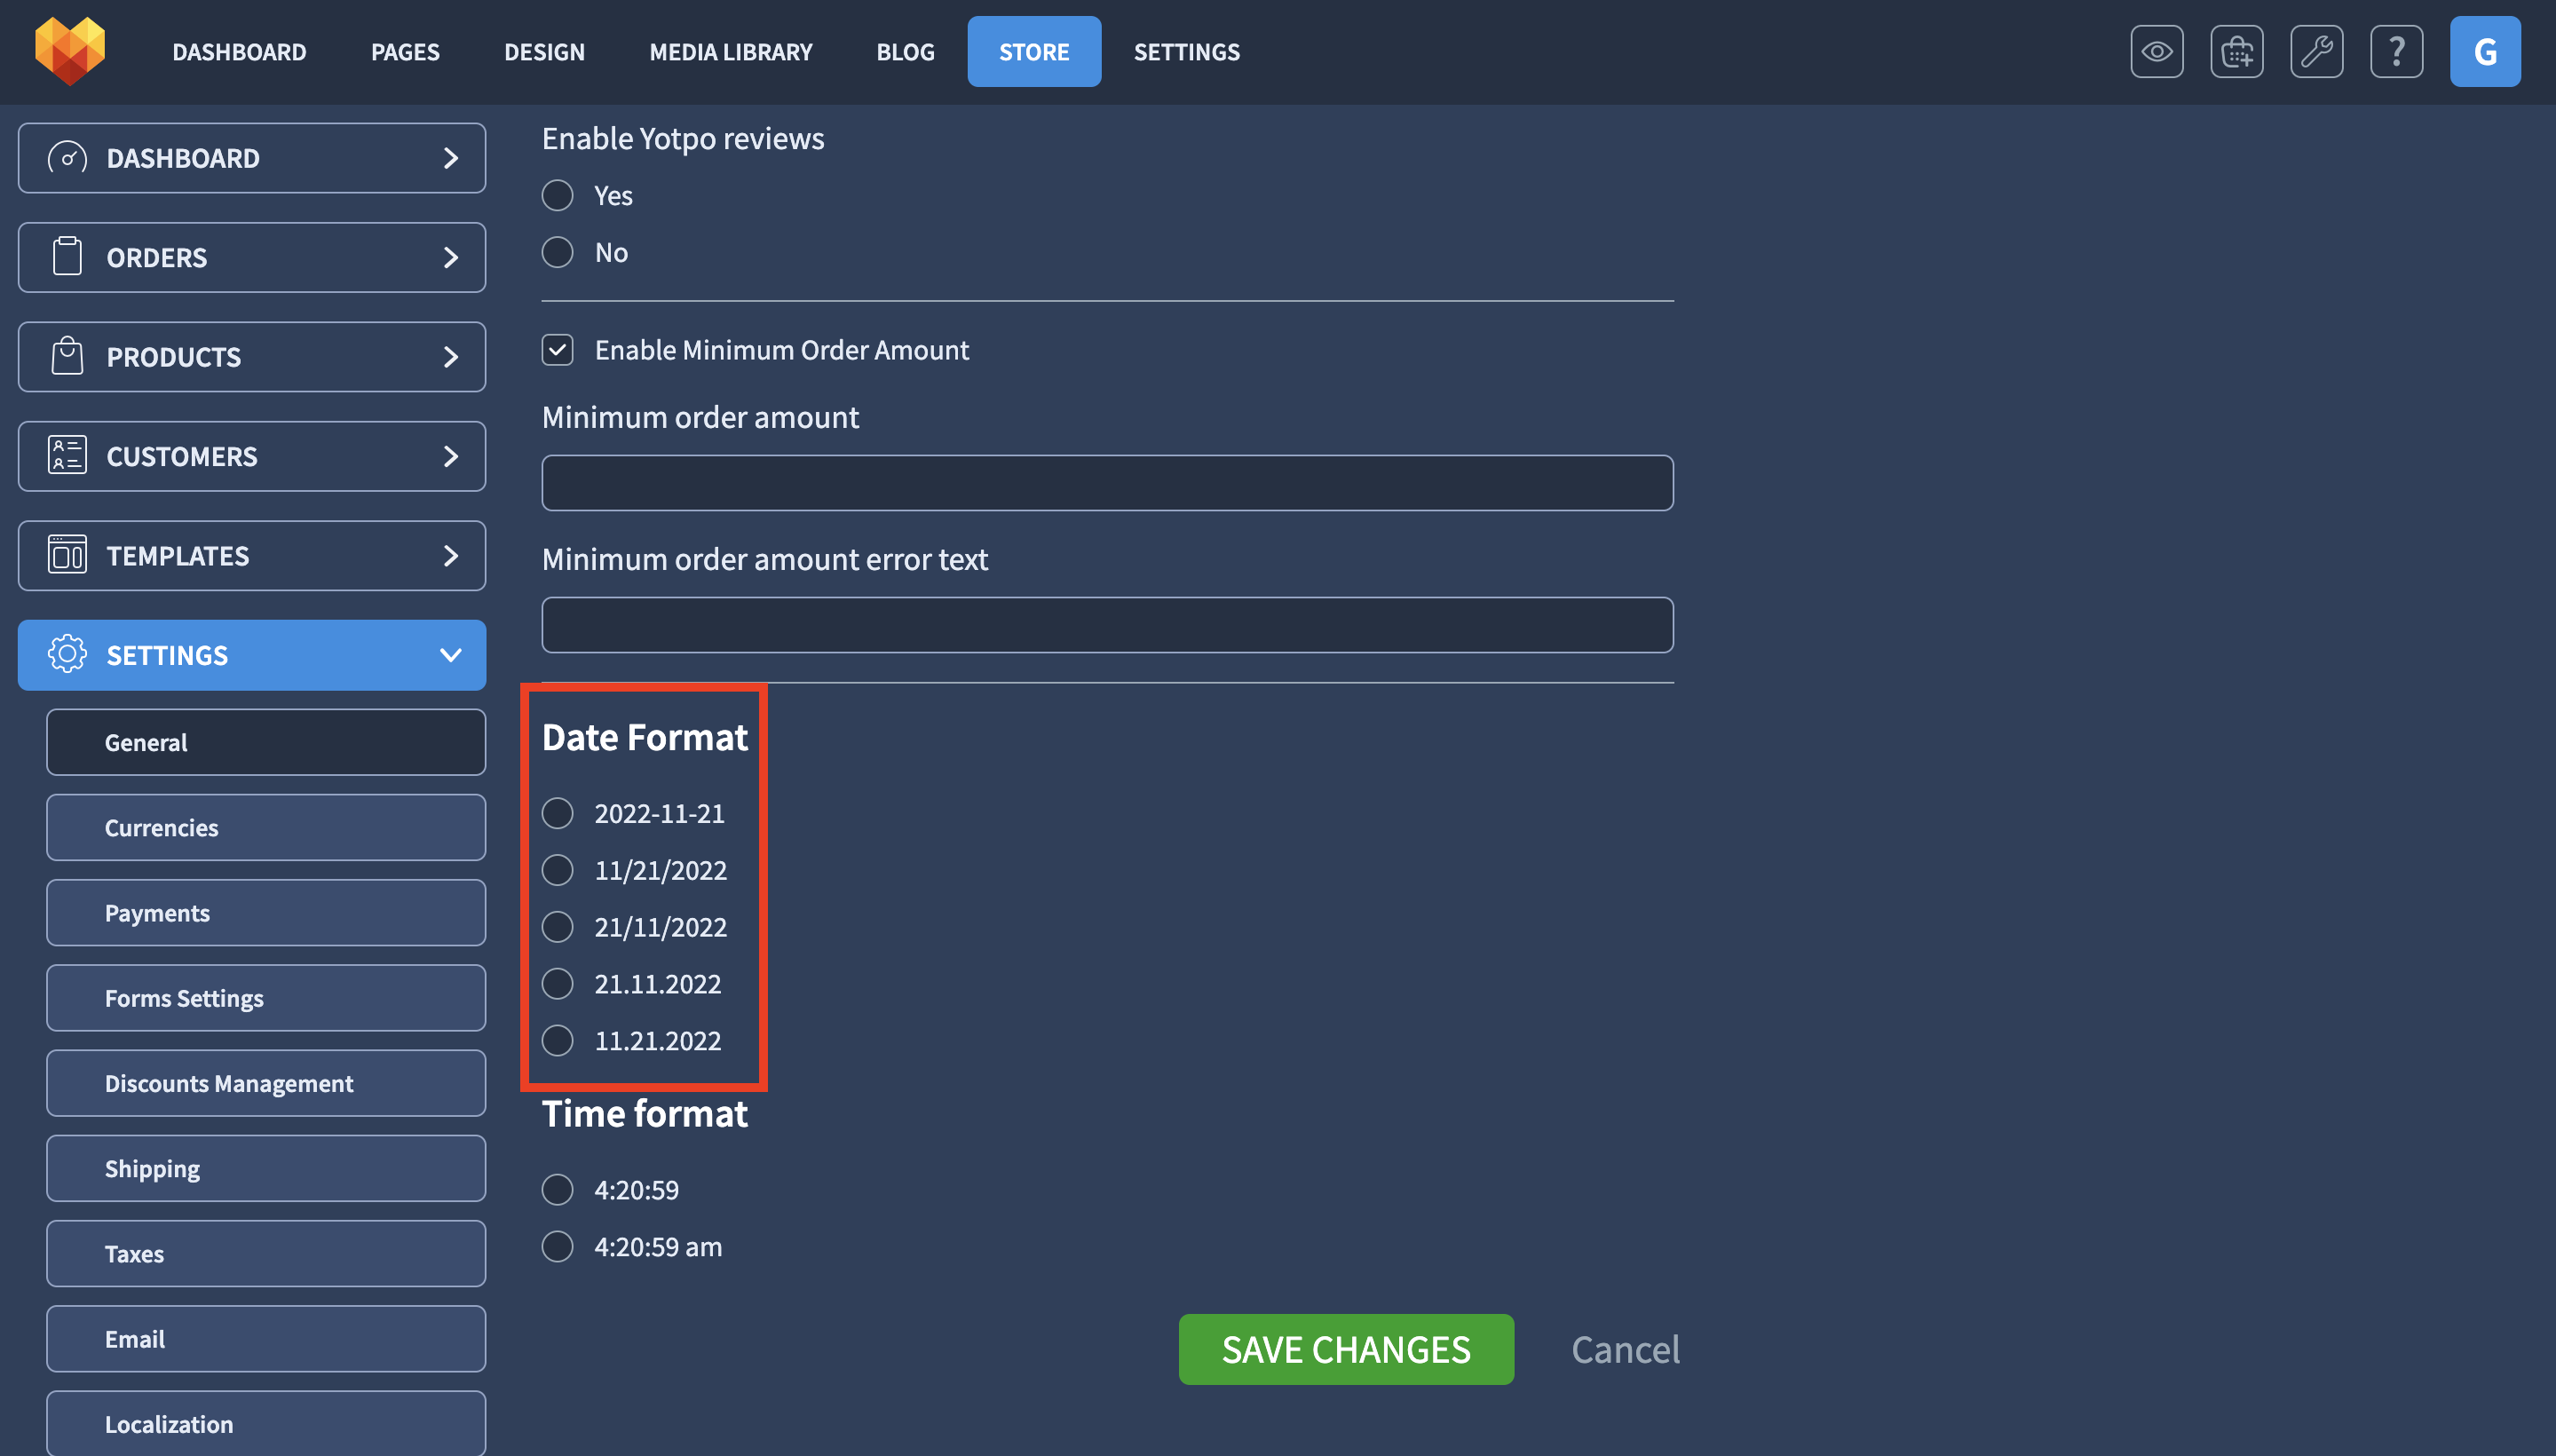Choose date format 11/21/2022
The width and height of the screenshot is (2556, 1456).
[x=558, y=870]
